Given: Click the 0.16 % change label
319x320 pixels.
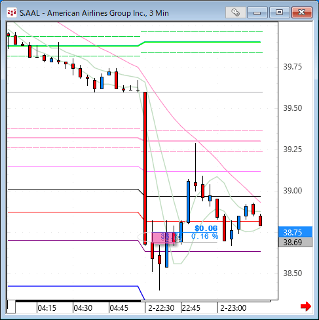Looking at the screenshot, I should pos(204,236).
